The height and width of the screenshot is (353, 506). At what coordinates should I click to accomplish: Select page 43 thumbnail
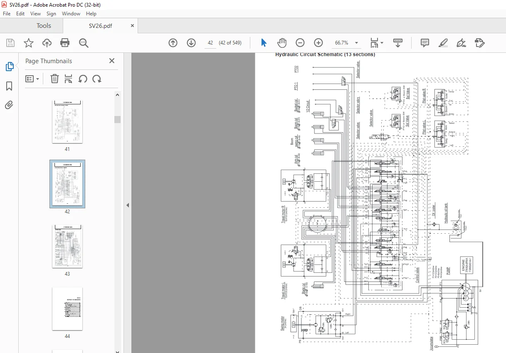[67, 247]
